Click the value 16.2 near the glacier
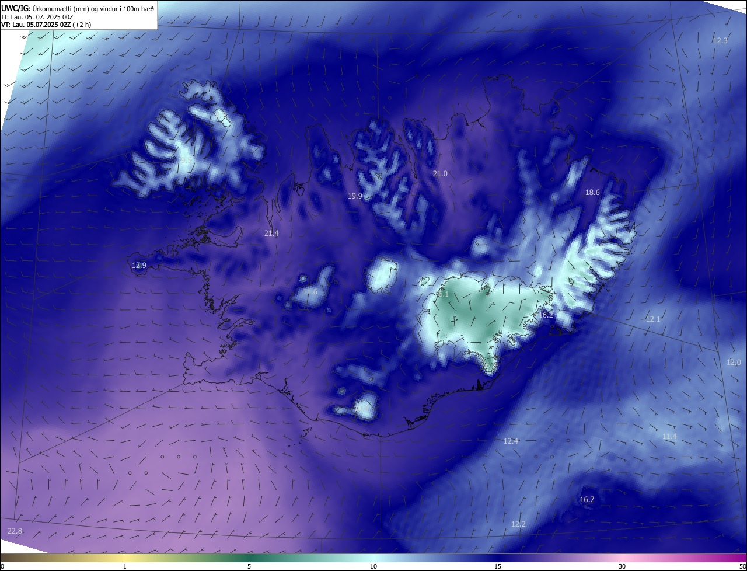 pos(546,315)
